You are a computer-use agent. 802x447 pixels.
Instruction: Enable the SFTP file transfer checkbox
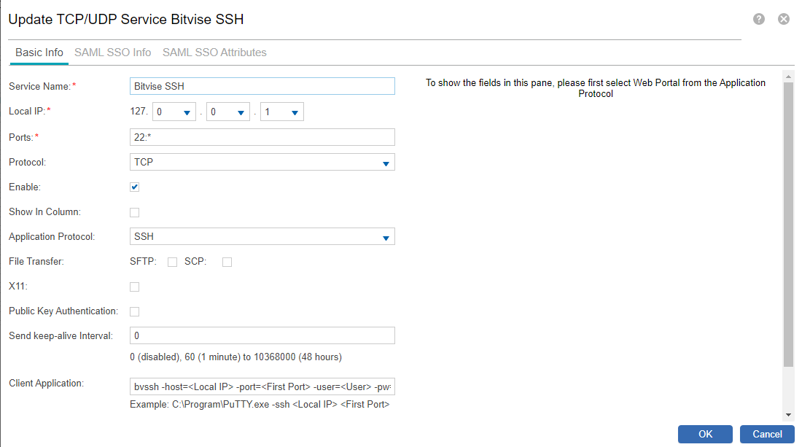pyautogui.click(x=172, y=262)
